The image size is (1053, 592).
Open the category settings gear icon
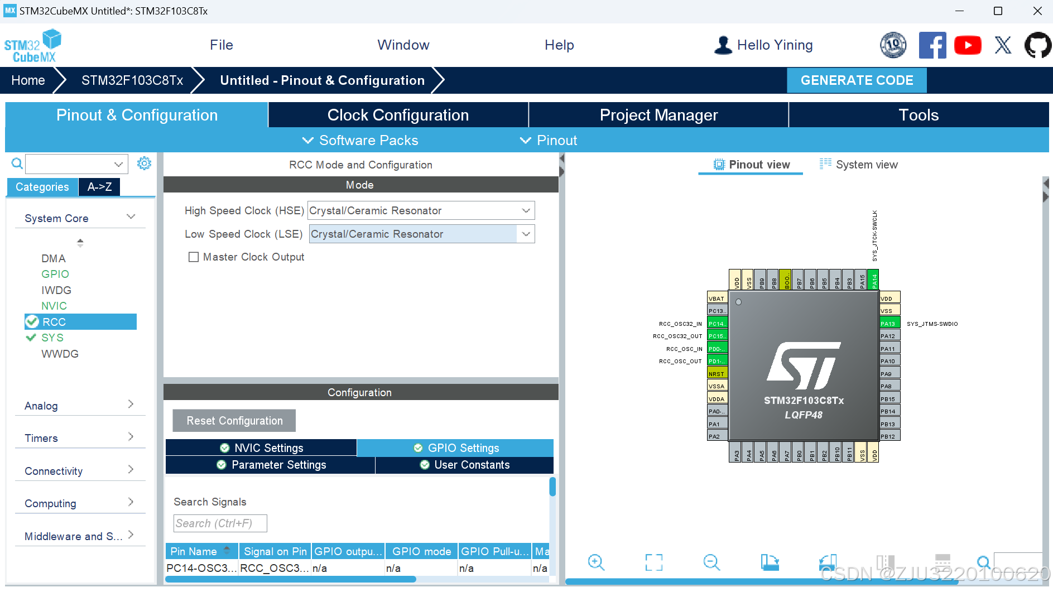tap(144, 163)
